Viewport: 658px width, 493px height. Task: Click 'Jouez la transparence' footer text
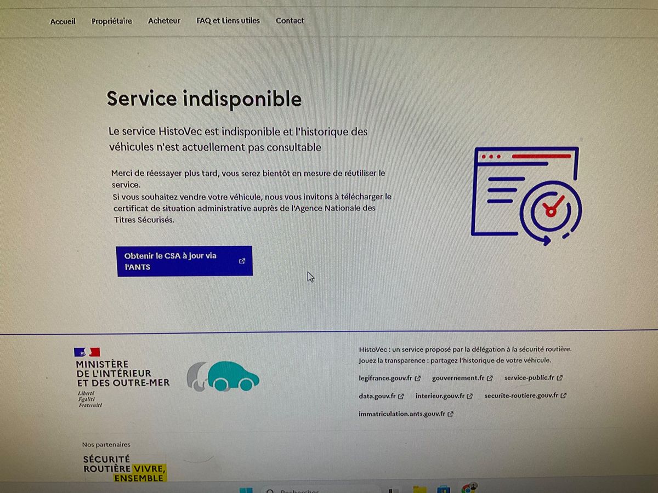point(455,360)
